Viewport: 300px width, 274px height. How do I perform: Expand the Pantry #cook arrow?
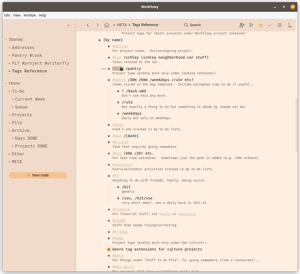(9, 55)
